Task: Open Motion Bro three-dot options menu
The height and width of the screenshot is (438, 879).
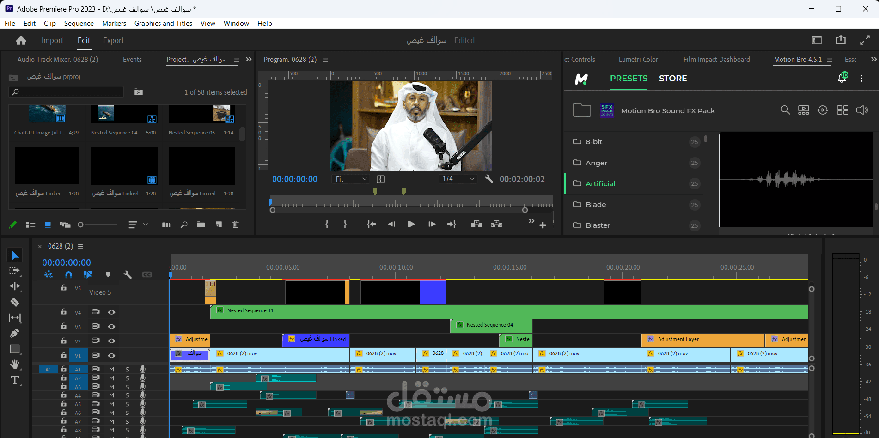Action: [x=861, y=79]
